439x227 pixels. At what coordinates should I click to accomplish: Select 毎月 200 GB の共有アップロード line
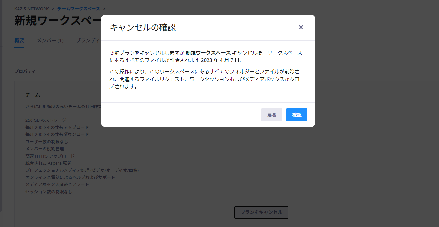pyautogui.click(x=57, y=127)
